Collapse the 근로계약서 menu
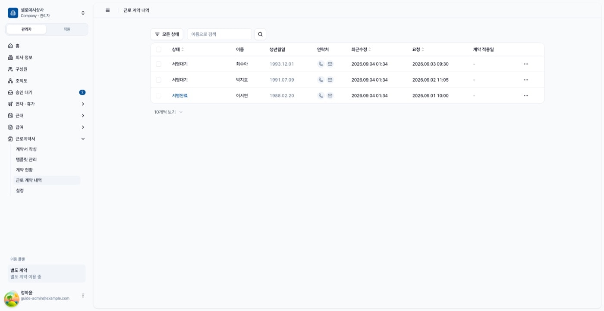604x311 pixels. pyautogui.click(x=47, y=139)
